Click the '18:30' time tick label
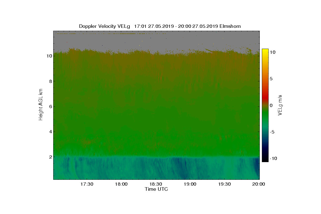 coord(155,184)
